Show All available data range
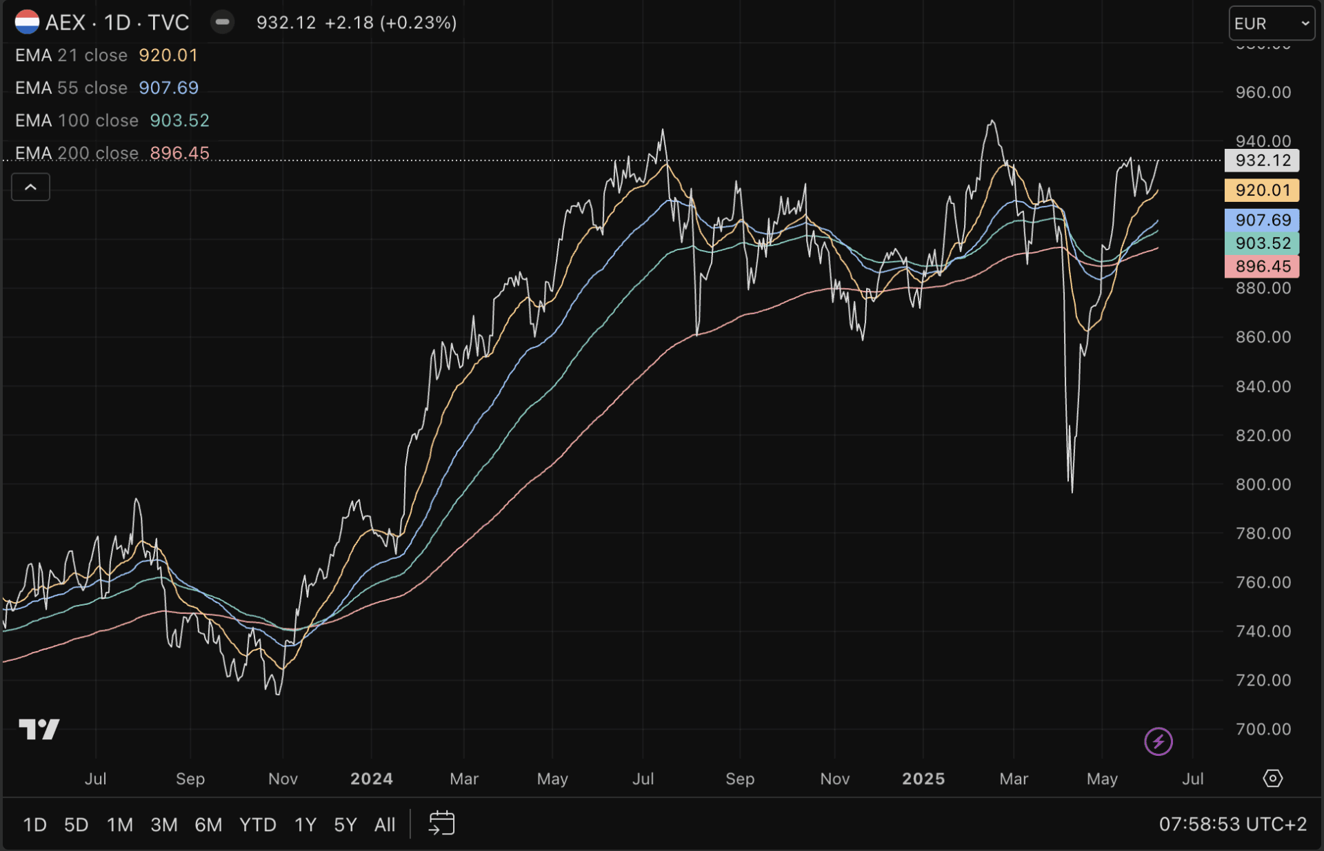This screenshot has height=851, width=1324. pyautogui.click(x=384, y=825)
